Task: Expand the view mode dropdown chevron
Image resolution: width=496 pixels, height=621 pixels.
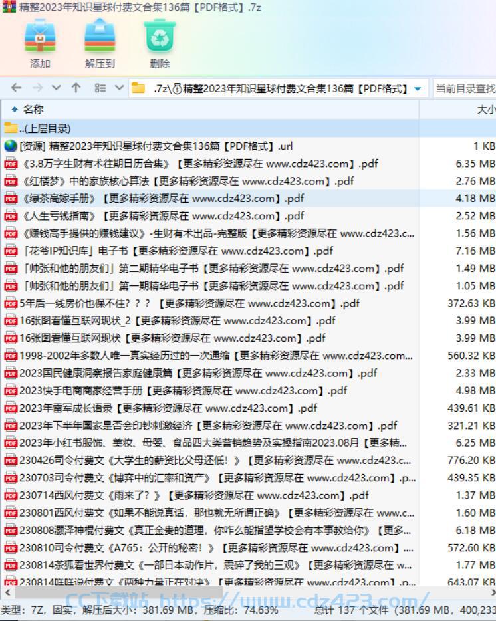Action: coord(119,88)
